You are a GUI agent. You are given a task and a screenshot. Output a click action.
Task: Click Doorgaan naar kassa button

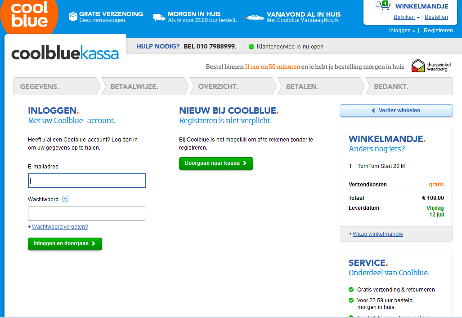point(216,163)
